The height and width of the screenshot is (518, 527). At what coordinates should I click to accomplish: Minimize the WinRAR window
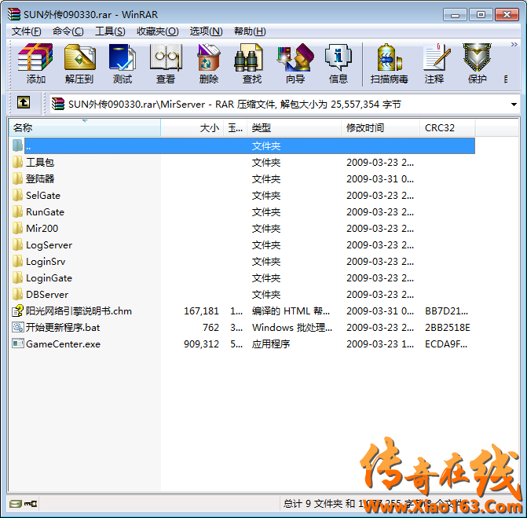point(455,15)
